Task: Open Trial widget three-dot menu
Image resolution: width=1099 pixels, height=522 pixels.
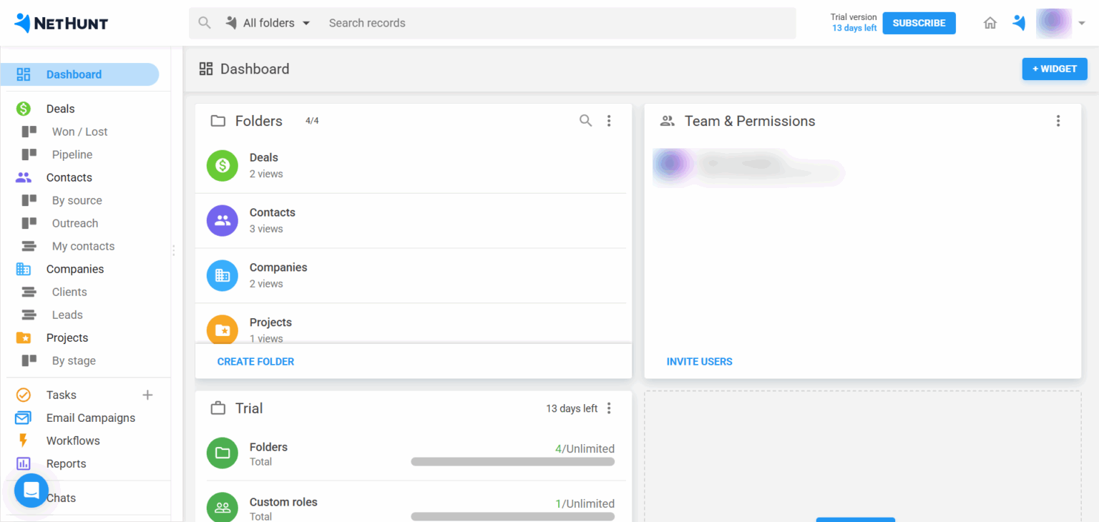Action: [x=609, y=408]
